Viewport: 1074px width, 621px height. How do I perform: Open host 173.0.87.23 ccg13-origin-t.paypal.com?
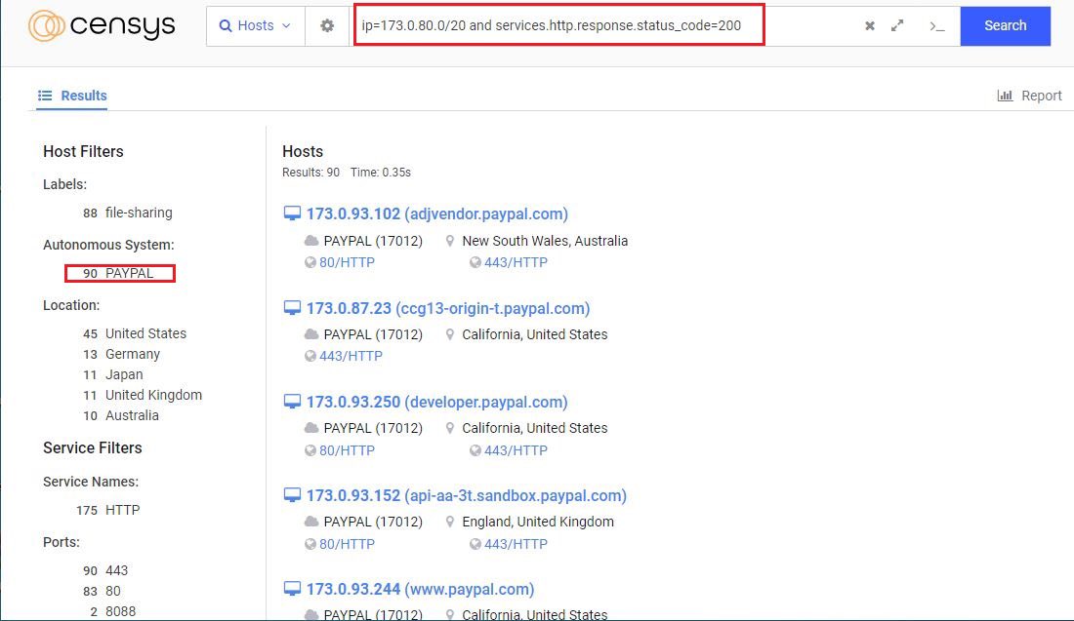tap(448, 308)
